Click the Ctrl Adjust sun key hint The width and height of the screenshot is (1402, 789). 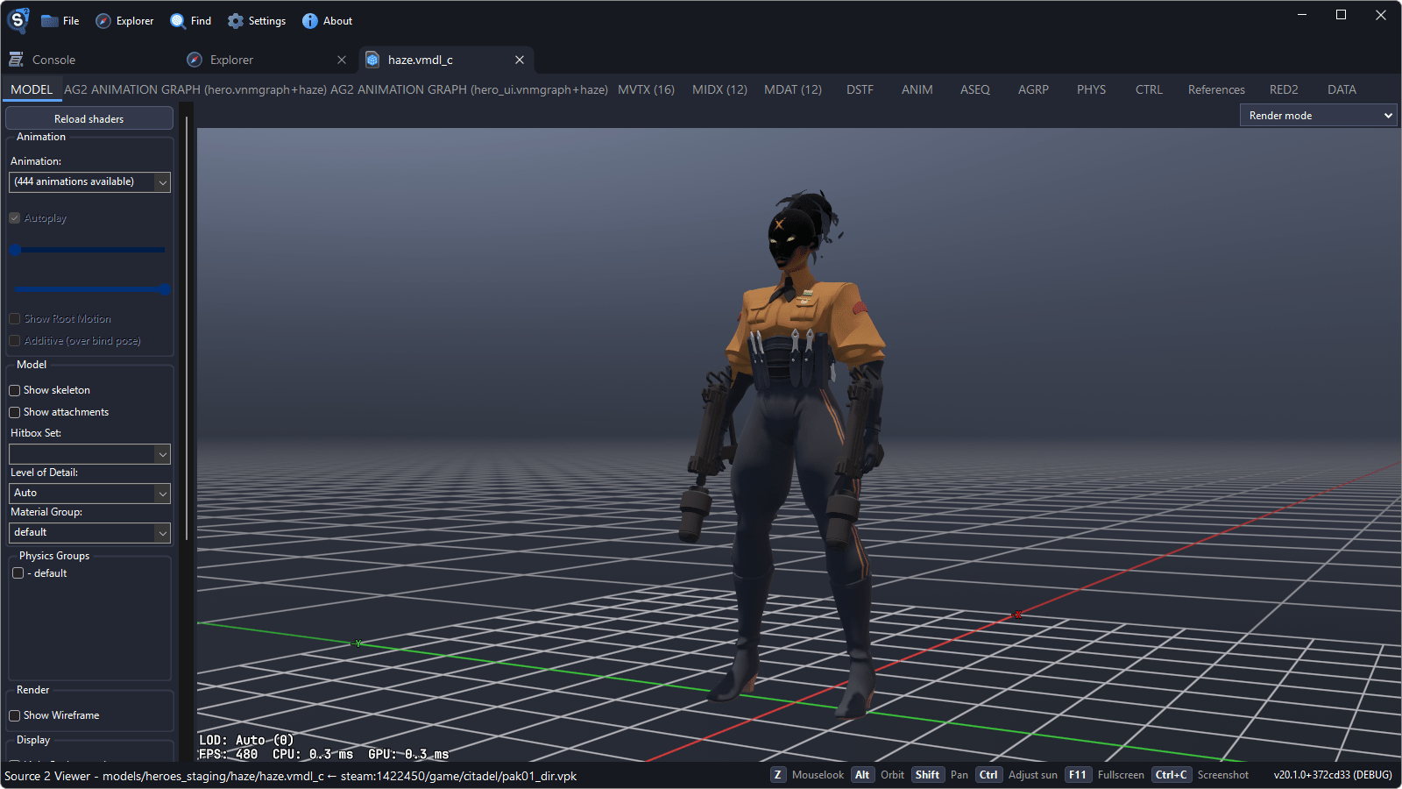1017,775
